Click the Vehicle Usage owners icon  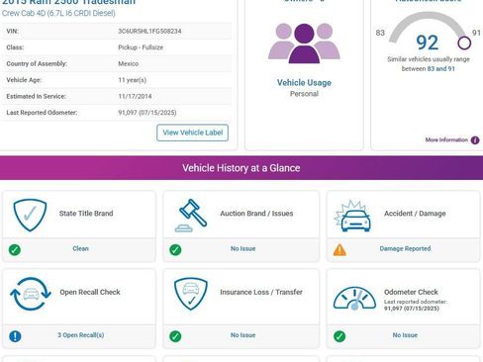click(304, 44)
